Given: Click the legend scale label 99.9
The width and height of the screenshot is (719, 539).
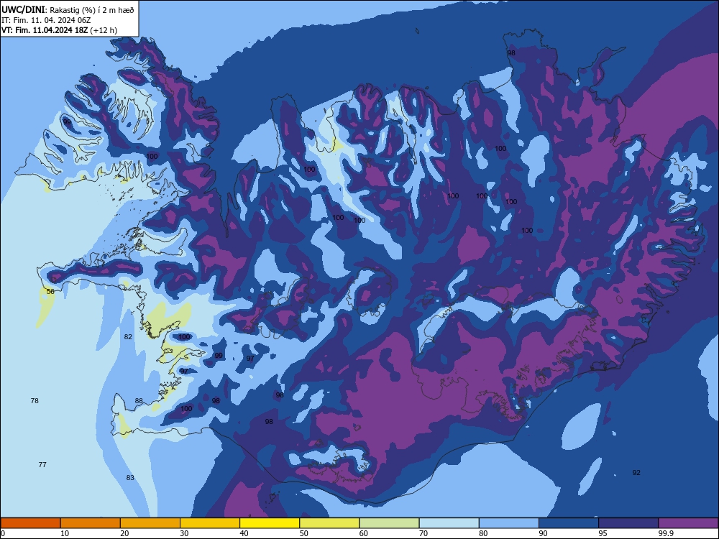Looking at the screenshot, I should click(x=666, y=533).
